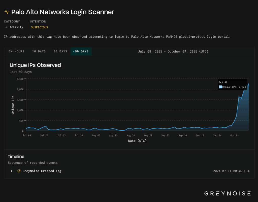The image size is (258, 202).
Task: Click the Jul 09 x-axis label
Action: pyautogui.click(x=27, y=135)
